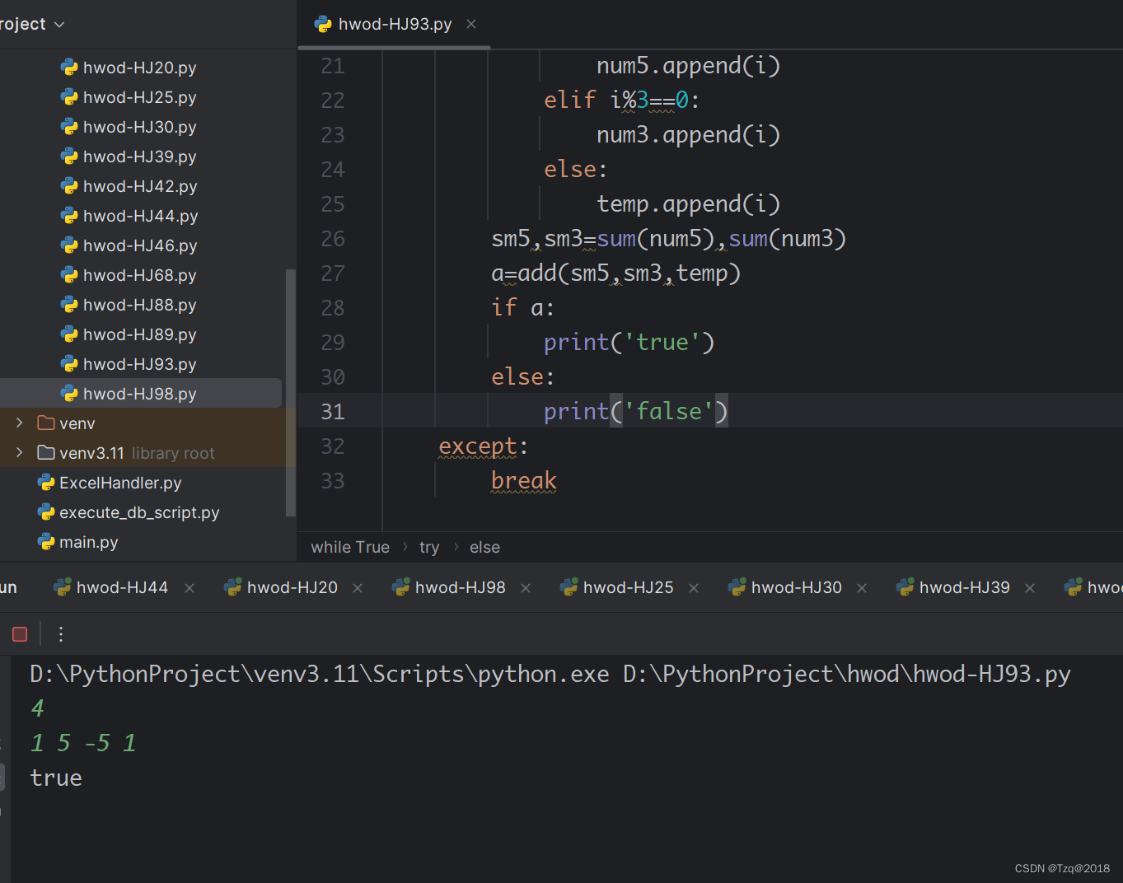
Task: Close the hwod-HJ25 run tab
Action: coord(694,588)
